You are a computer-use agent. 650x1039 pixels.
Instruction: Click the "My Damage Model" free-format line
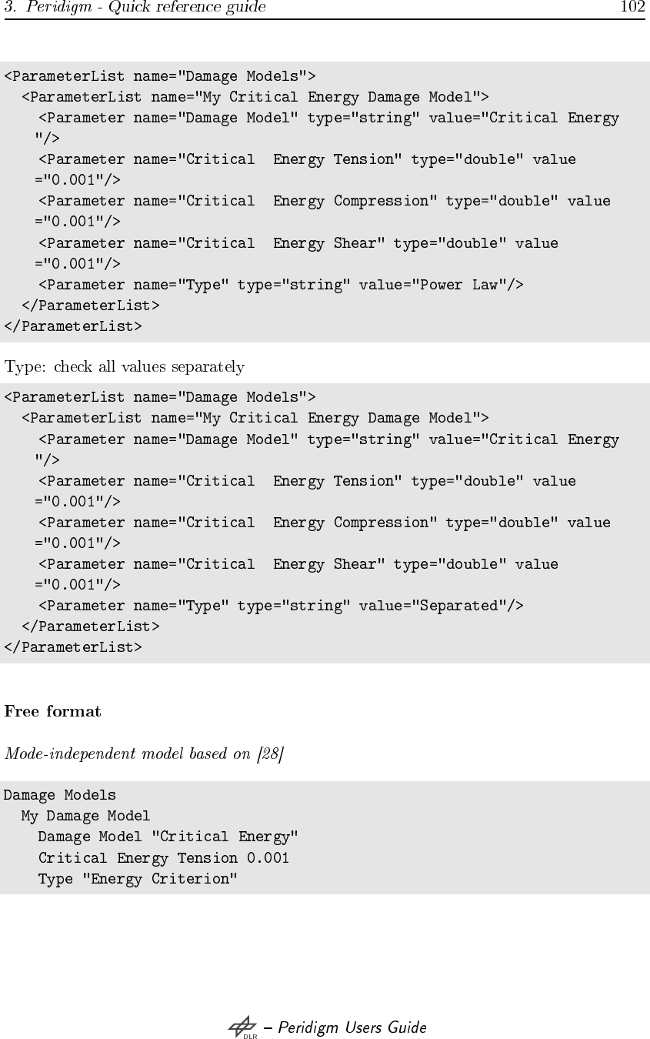tap(85, 816)
